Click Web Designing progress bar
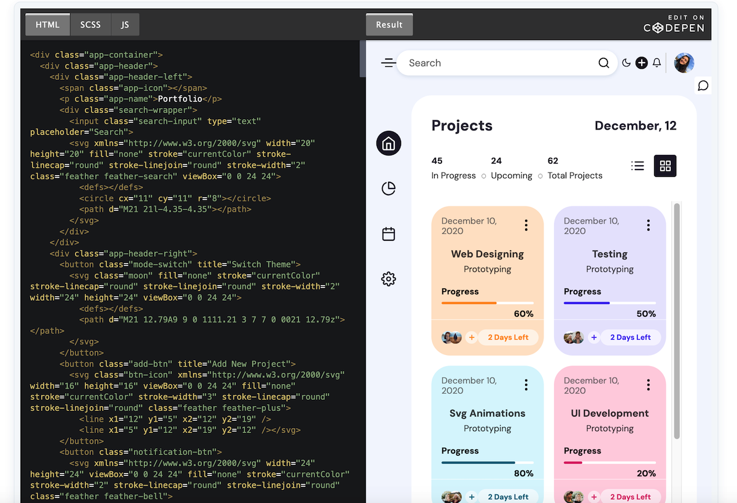The width and height of the screenshot is (737, 503). 488,303
